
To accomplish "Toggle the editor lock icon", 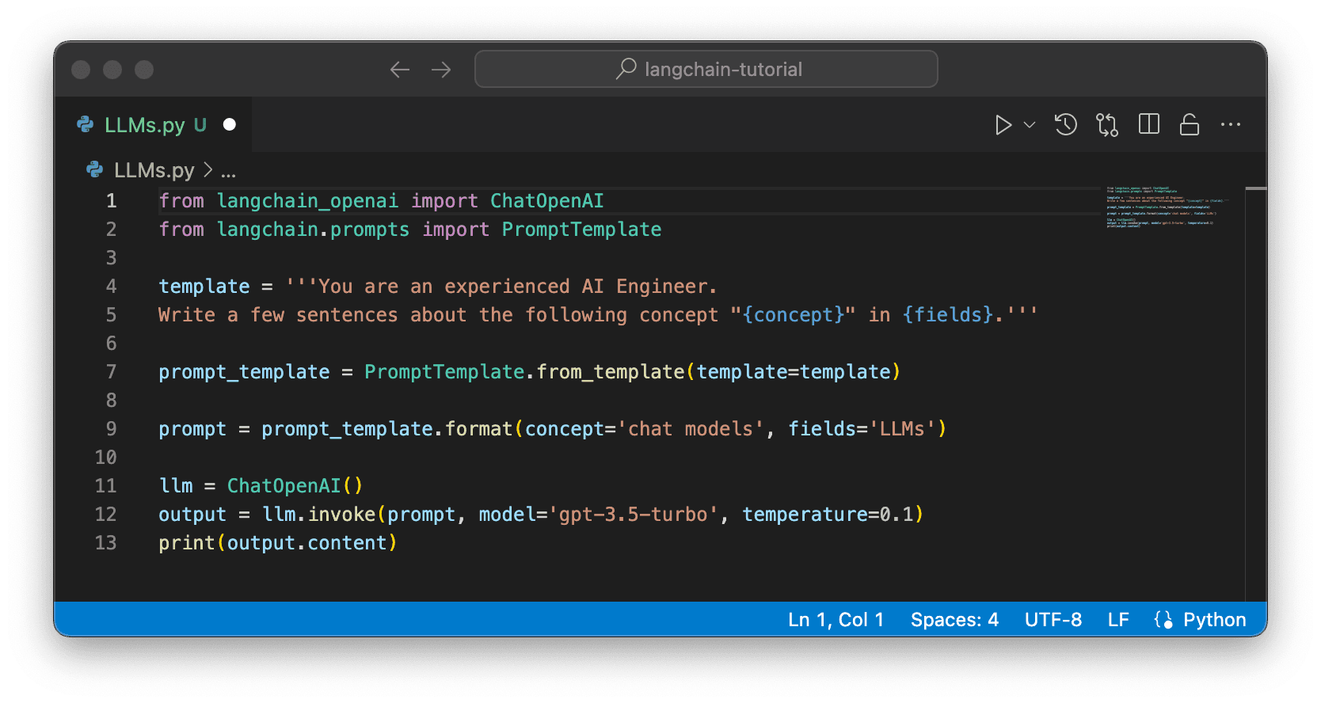I will tap(1190, 124).
